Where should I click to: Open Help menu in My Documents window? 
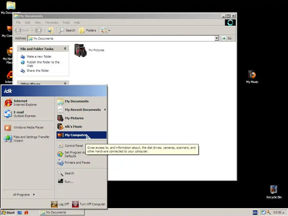click(x=77, y=22)
